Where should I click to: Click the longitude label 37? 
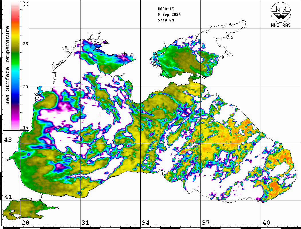click(206, 223)
